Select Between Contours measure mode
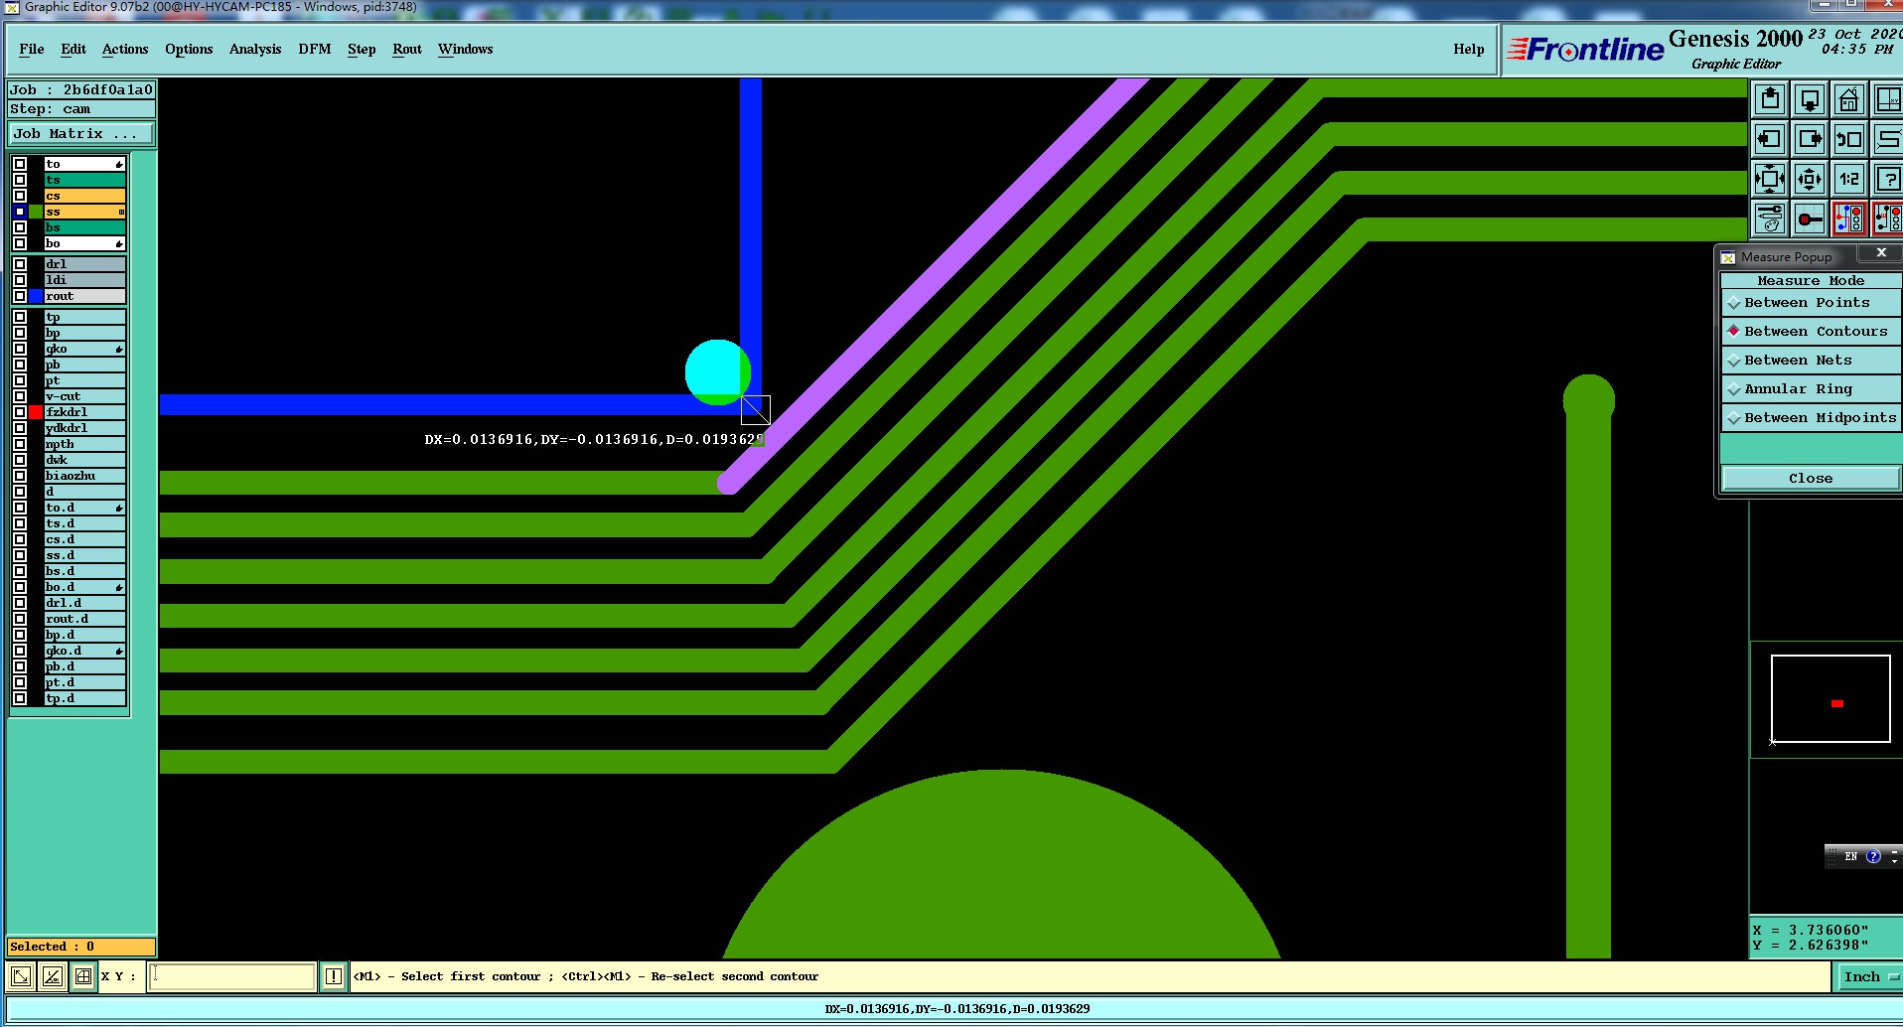 [x=1810, y=332]
